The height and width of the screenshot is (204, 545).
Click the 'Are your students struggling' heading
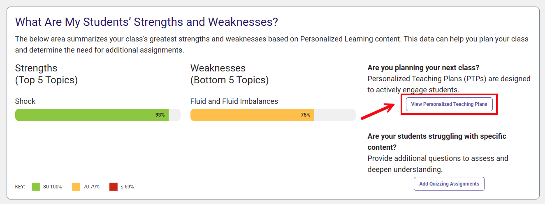[x=437, y=141]
